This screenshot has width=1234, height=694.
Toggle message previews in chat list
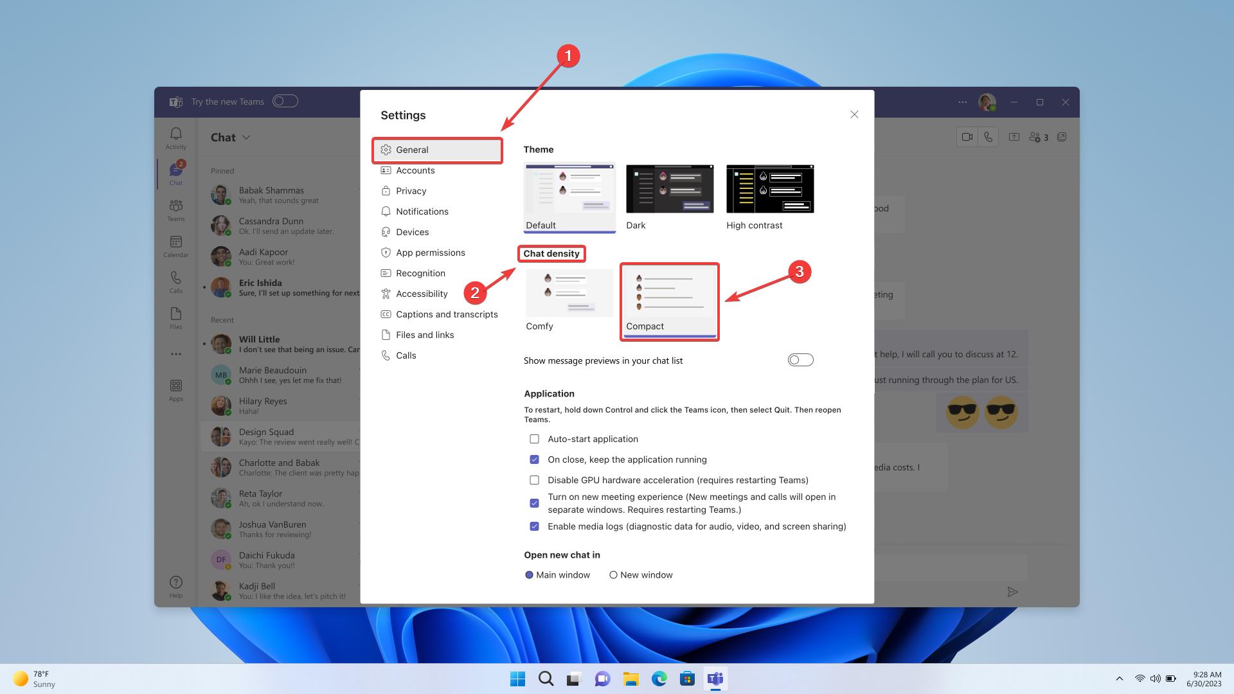point(800,360)
